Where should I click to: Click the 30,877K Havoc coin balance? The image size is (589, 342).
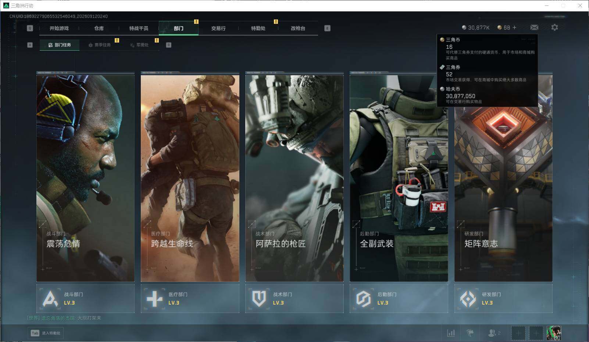tap(476, 28)
